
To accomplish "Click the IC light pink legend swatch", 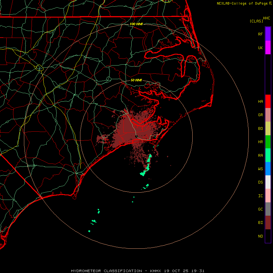I will 268,196.
